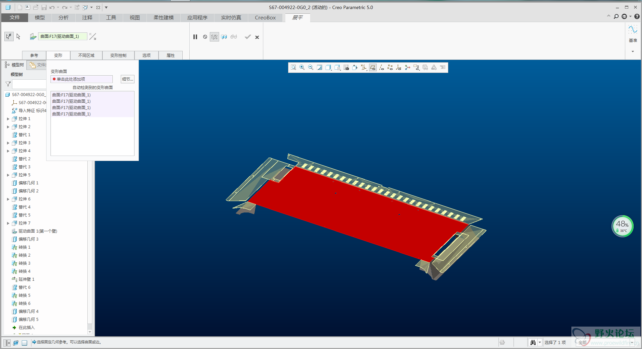Open the 分析 ribbon tab
The height and width of the screenshot is (349, 642).
[x=64, y=17]
